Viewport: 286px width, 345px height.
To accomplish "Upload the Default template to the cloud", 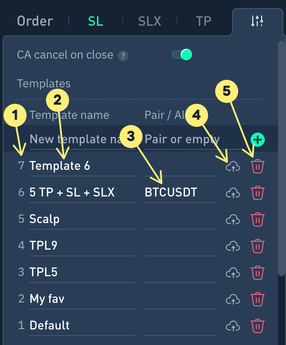I will (232, 326).
